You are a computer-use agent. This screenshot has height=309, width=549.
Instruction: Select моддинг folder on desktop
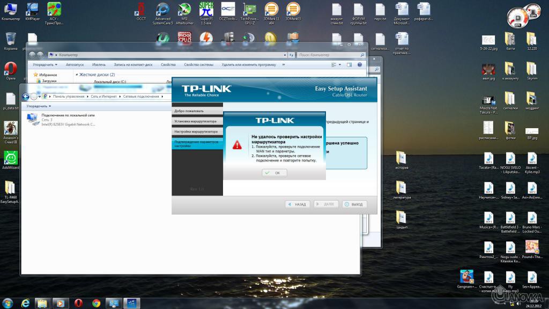pyautogui.click(x=532, y=101)
